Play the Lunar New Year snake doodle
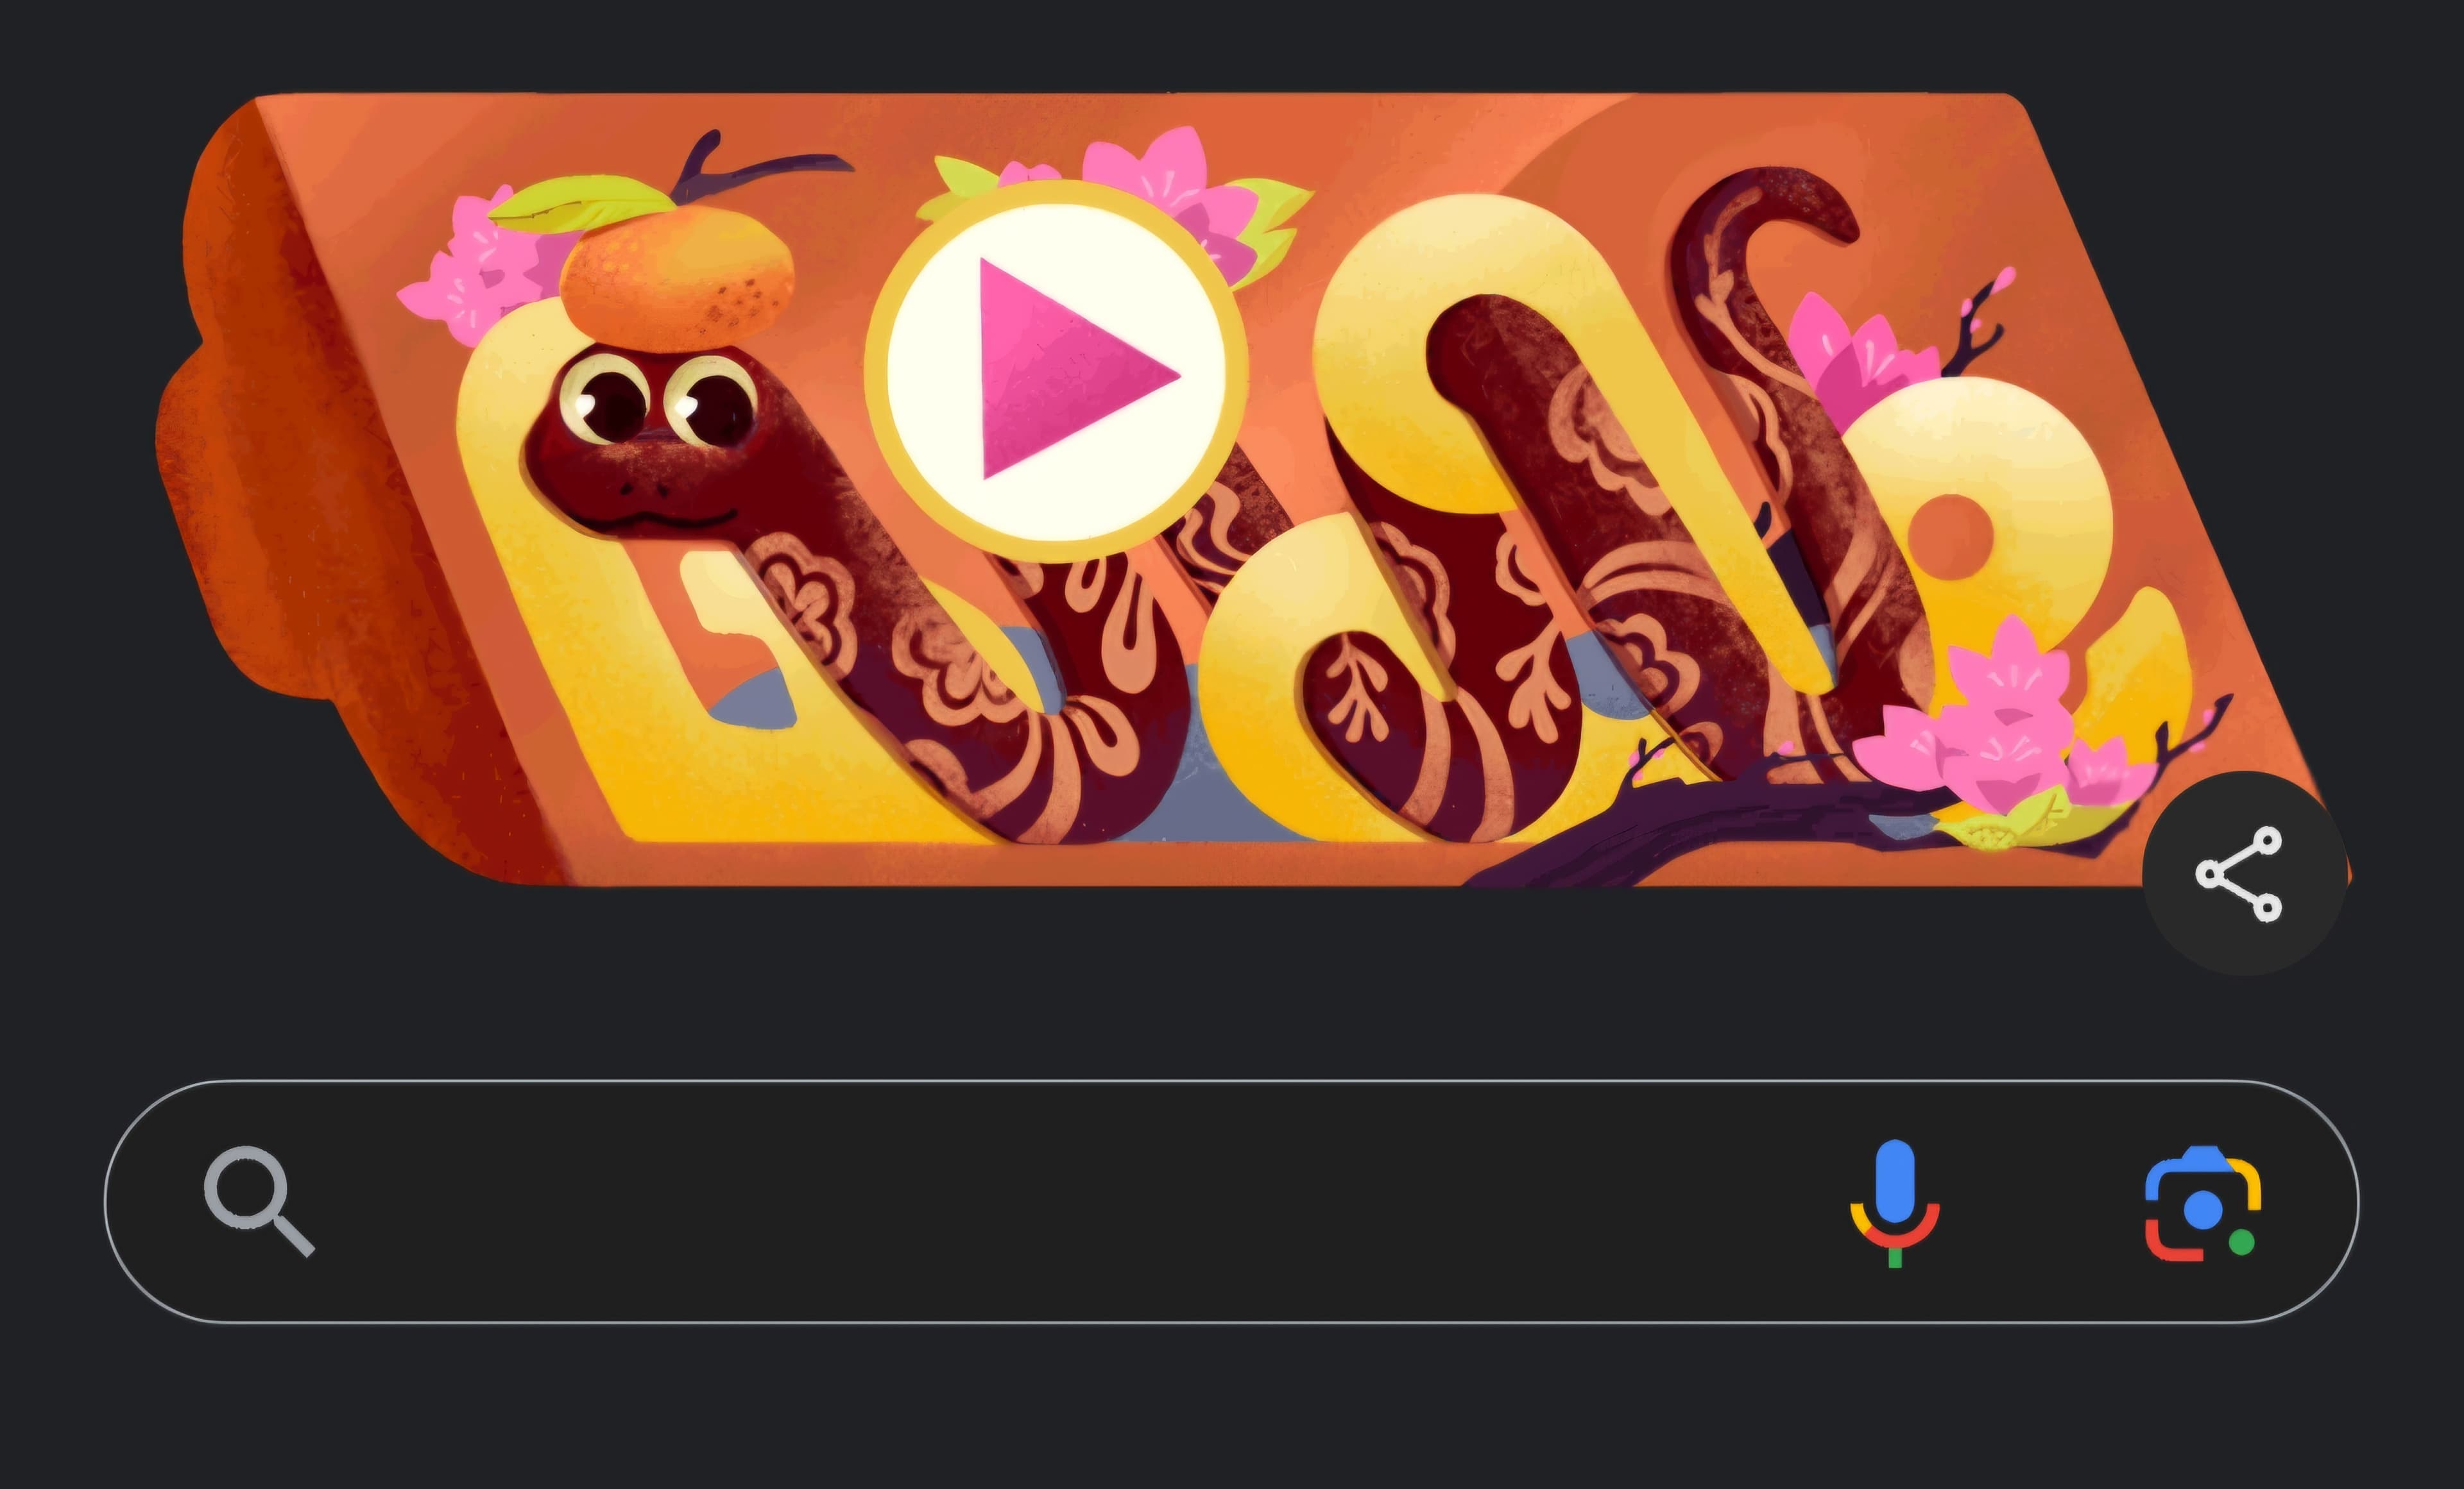The width and height of the screenshot is (2464, 1489). pos(1056,370)
